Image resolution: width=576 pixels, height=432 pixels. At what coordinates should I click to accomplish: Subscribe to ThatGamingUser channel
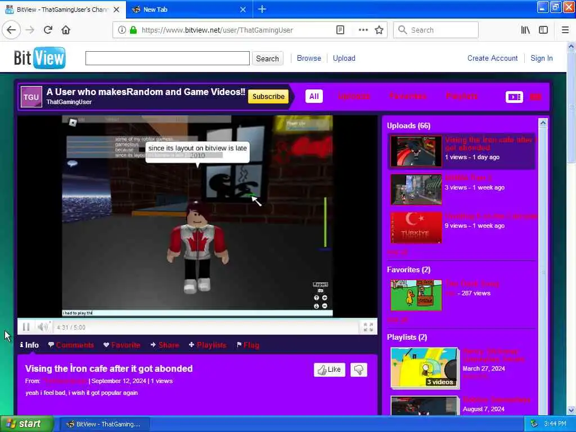click(268, 97)
